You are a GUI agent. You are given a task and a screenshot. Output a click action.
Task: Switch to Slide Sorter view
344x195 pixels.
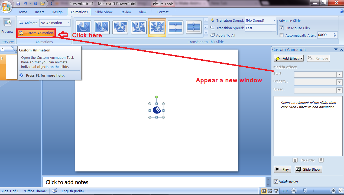270,191
